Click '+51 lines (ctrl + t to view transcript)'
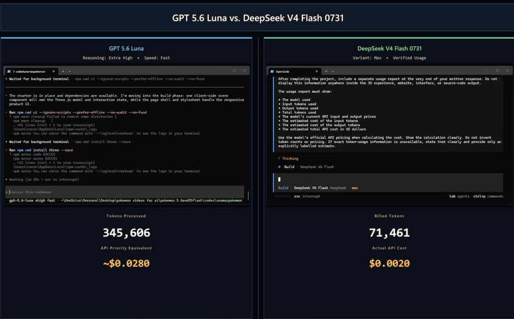514x319 pixels. 54,125
